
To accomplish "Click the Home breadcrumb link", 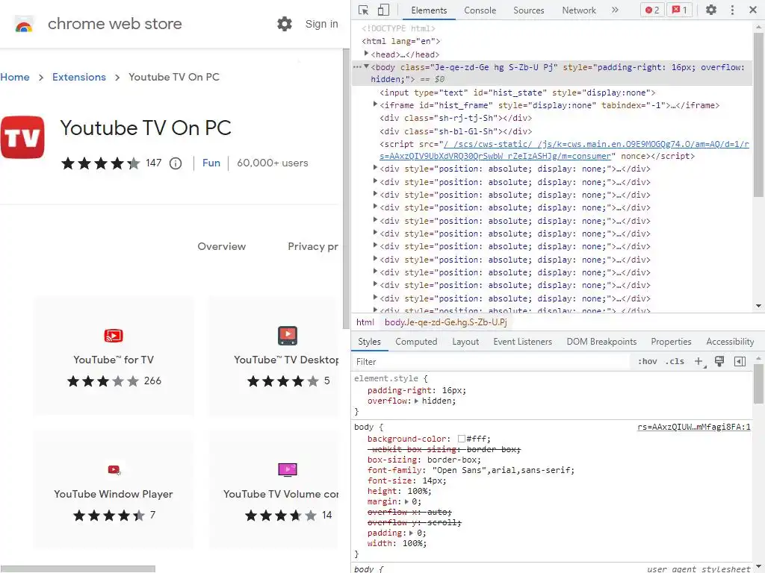I will [15, 77].
